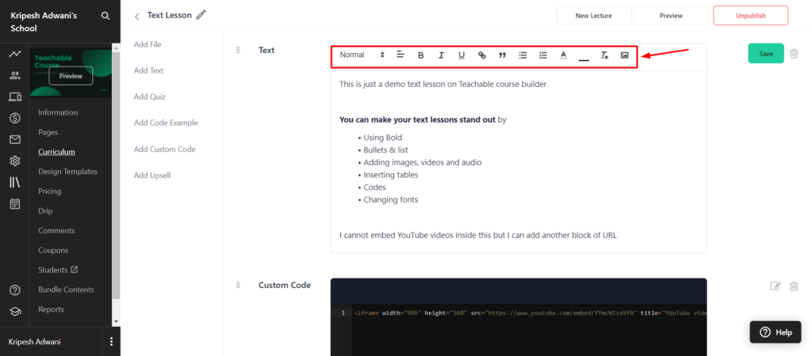Click the underline formatting icon
This screenshot has width=812, height=356.
click(x=462, y=55)
